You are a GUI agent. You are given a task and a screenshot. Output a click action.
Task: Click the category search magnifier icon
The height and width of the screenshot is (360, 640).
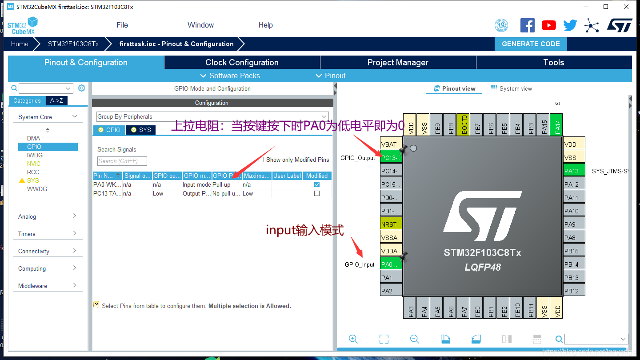[14, 88]
